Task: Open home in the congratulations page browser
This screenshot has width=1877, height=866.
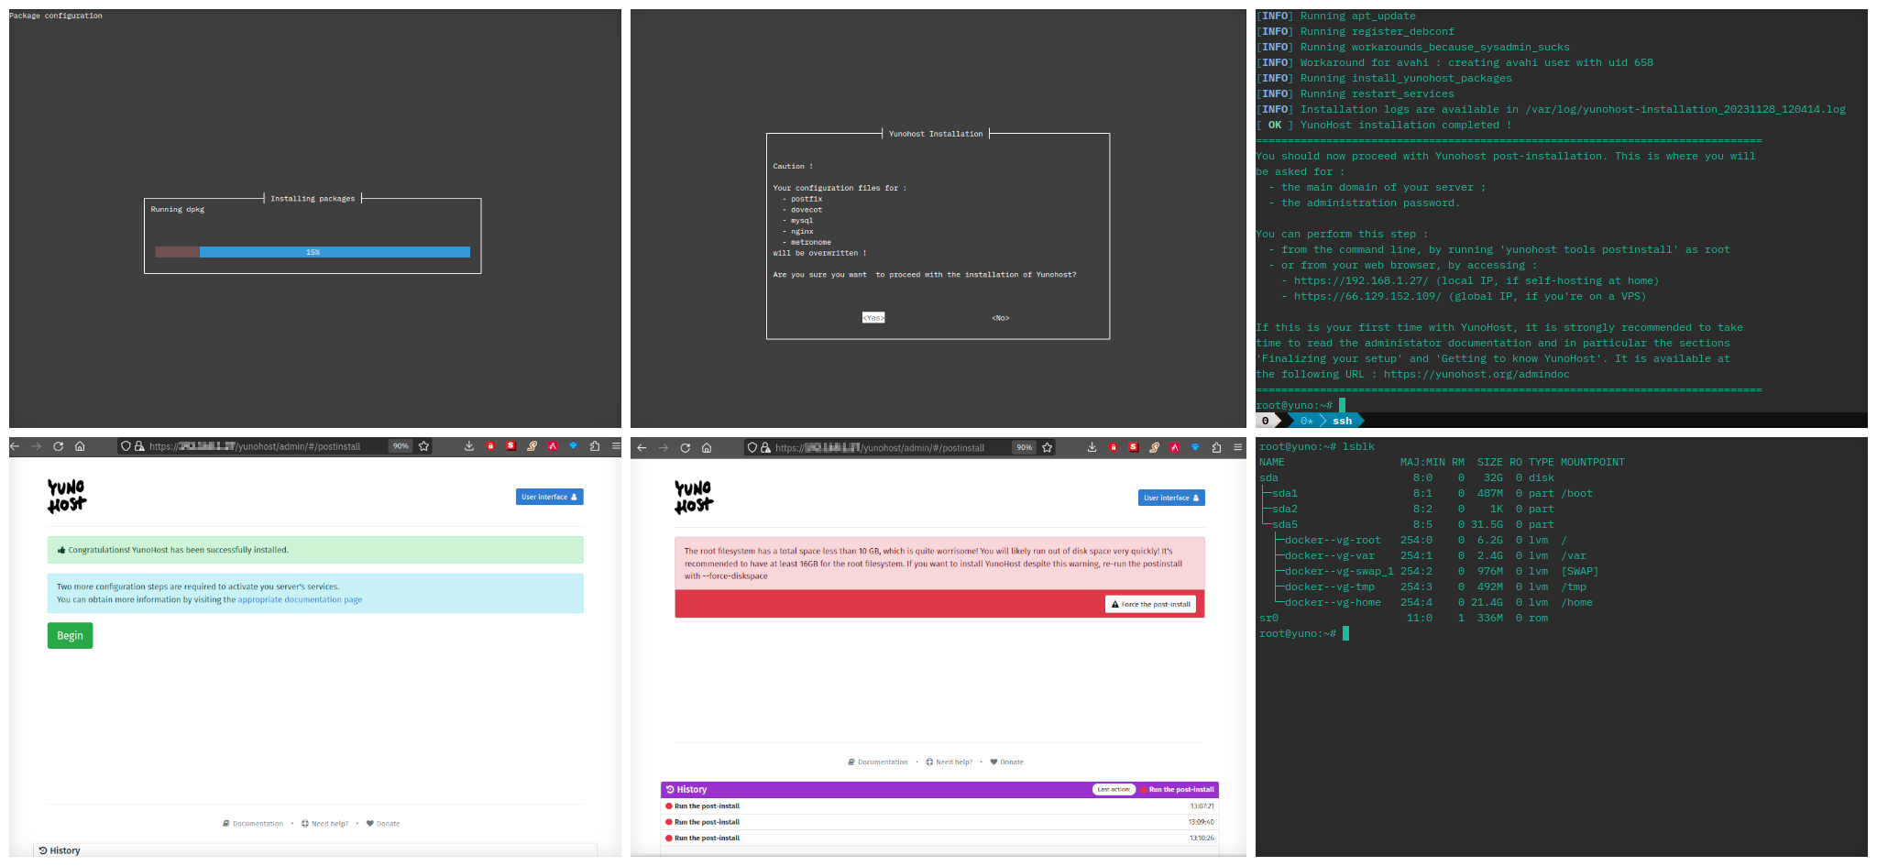Action: (x=80, y=446)
